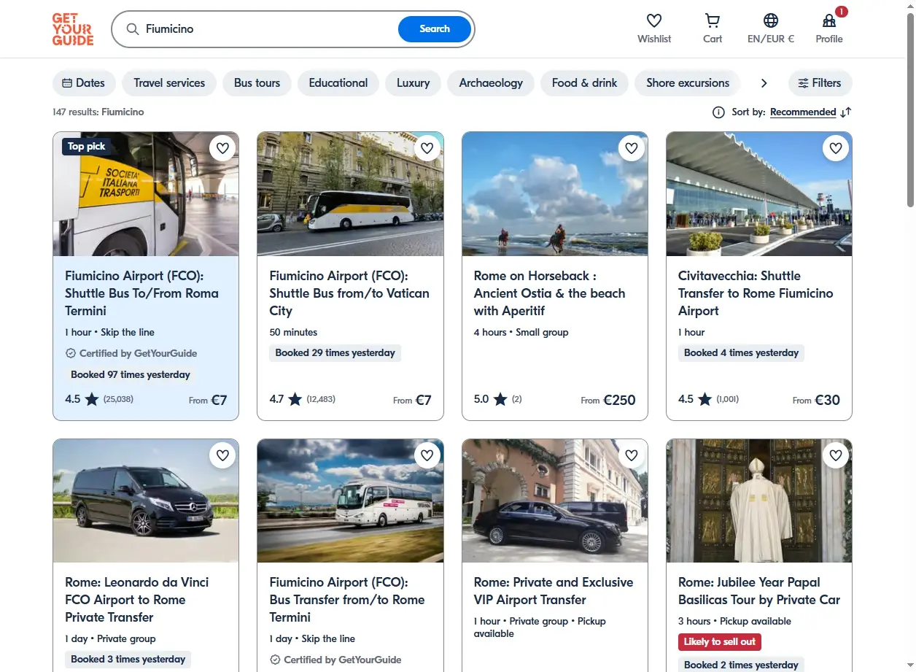The image size is (916, 672).
Task: Open Rome on Horseback Ancient Ostia title
Action: (549, 293)
